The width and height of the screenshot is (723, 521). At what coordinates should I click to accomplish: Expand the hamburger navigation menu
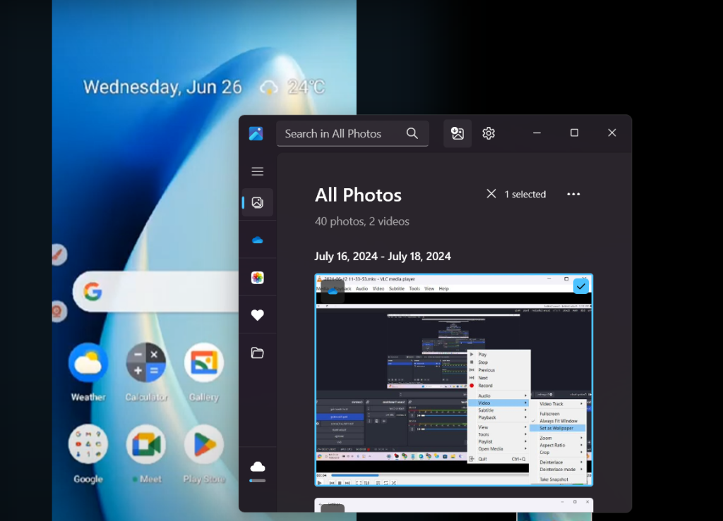(257, 171)
